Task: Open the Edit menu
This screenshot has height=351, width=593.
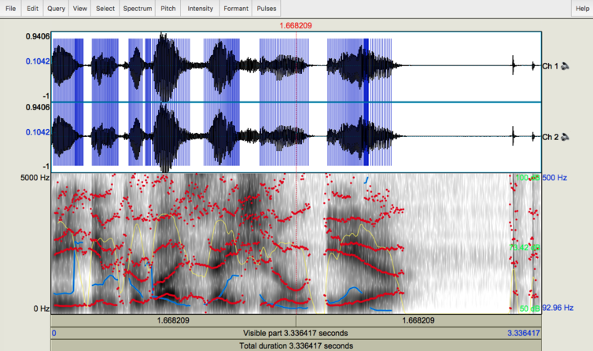Action: coord(31,8)
